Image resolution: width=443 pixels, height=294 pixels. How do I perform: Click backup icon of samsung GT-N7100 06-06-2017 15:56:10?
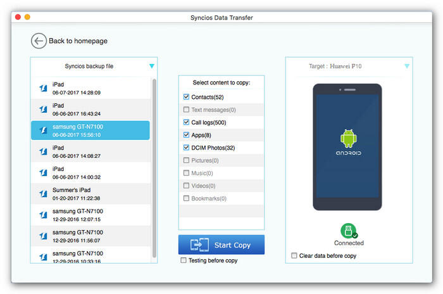coord(43,131)
